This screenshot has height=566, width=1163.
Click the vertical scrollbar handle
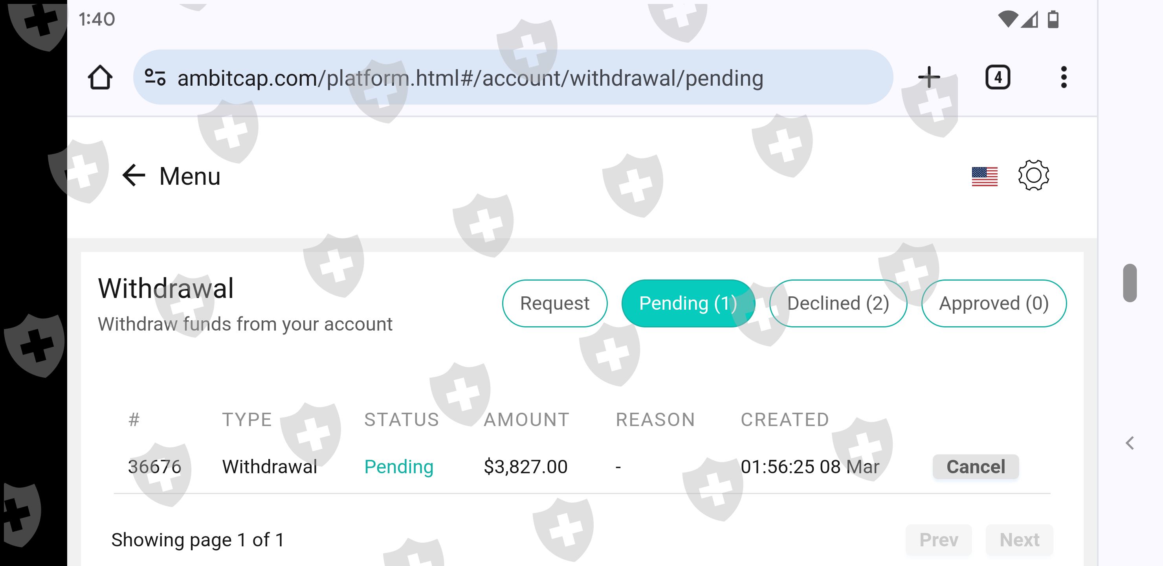(x=1130, y=283)
